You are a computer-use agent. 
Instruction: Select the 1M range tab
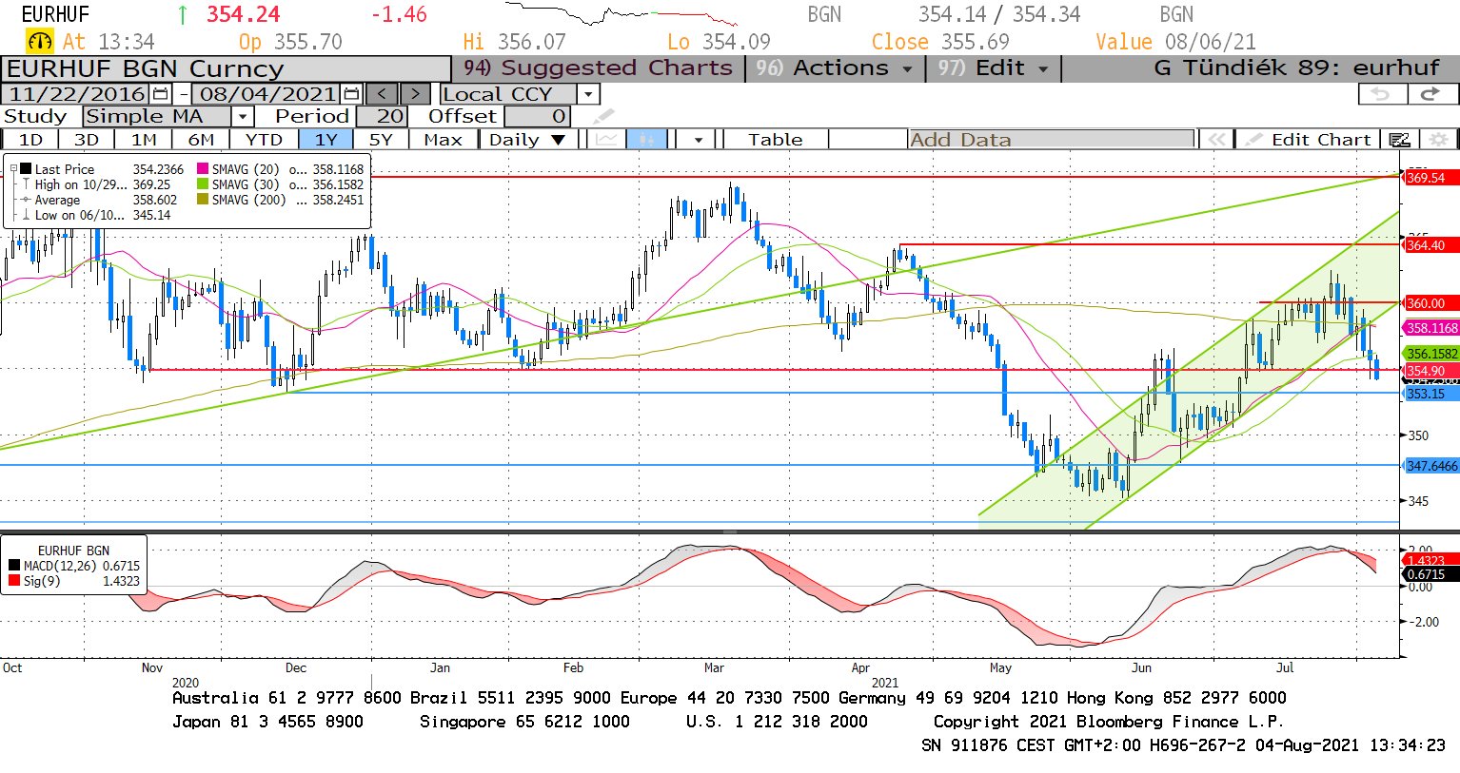144,140
